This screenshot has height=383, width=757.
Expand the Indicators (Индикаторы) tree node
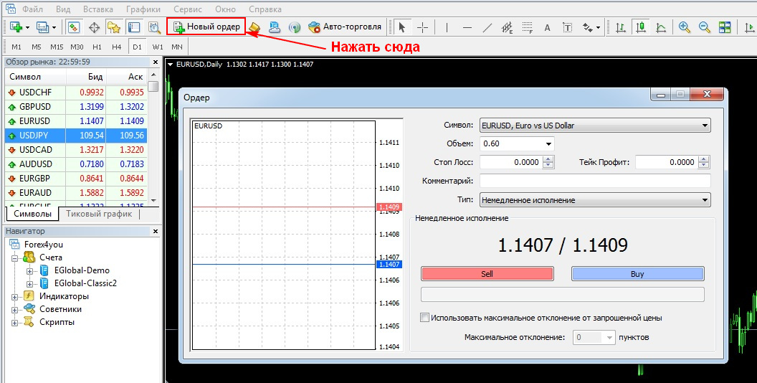(15, 296)
